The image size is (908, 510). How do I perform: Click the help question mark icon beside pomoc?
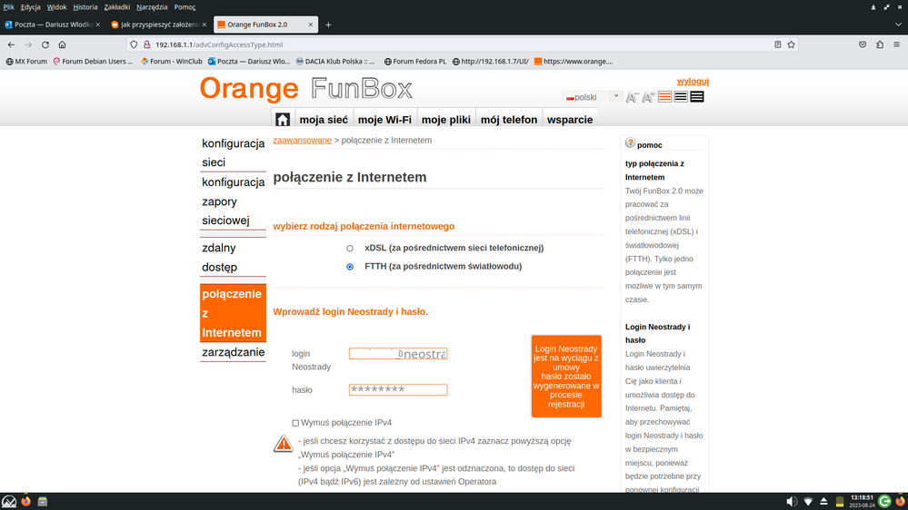[x=630, y=142]
